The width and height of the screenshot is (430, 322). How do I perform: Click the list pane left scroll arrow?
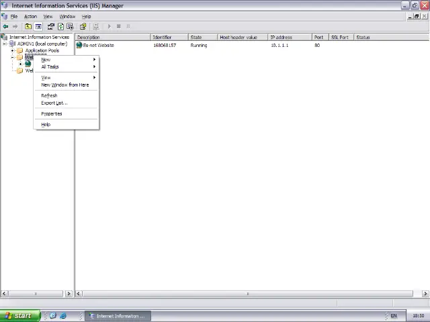[x=79, y=294]
